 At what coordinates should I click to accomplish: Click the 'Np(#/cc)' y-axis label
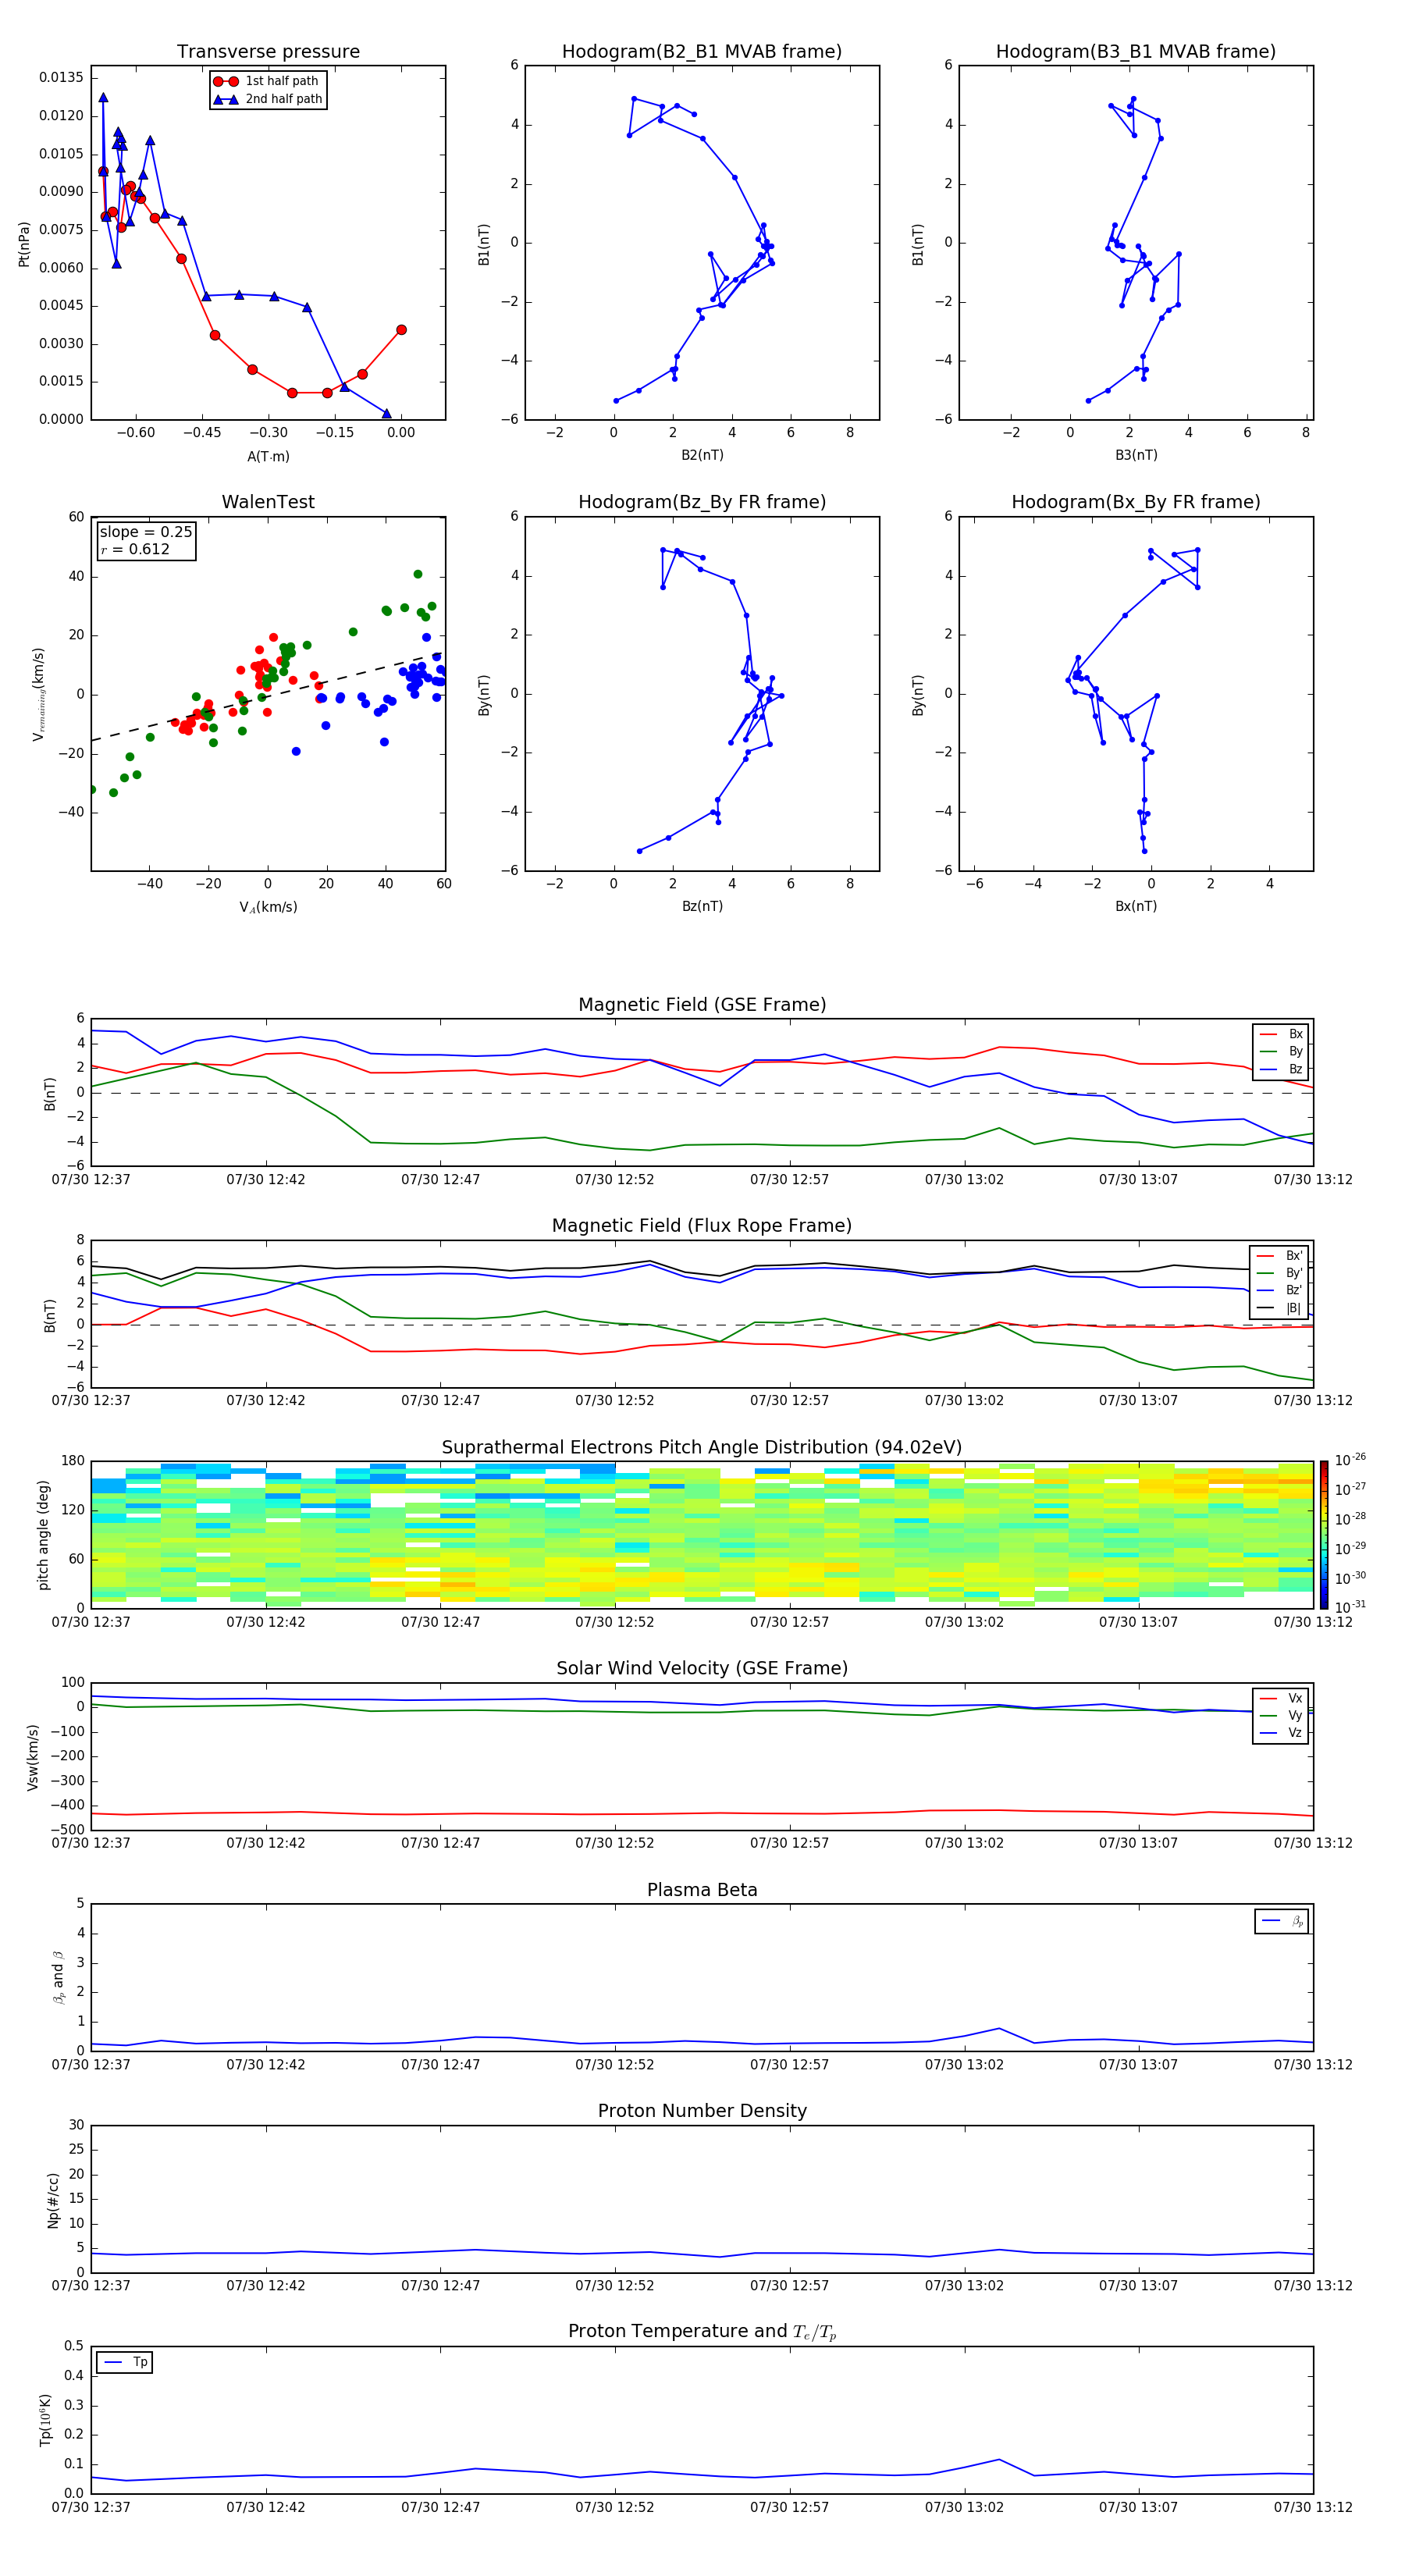pyautogui.click(x=53, y=2200)
